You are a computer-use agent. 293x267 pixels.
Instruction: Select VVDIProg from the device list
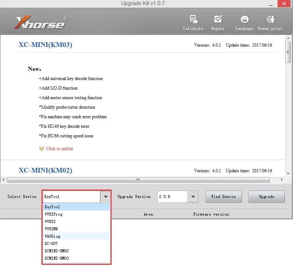tap(76, 214)
